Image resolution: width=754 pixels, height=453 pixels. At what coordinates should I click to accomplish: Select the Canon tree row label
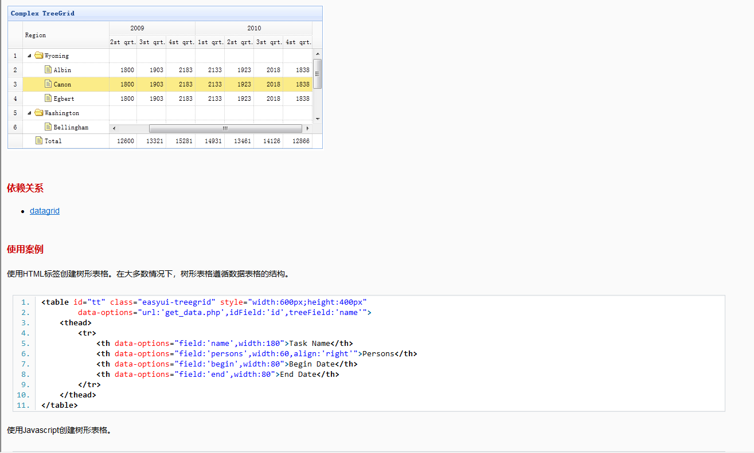point(62,84)
